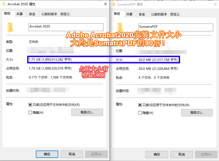This screenshot has height=161, width=219.
Task: Click contents text 4,175 个文件, 1,586 个文件夹
Action: 50,77
